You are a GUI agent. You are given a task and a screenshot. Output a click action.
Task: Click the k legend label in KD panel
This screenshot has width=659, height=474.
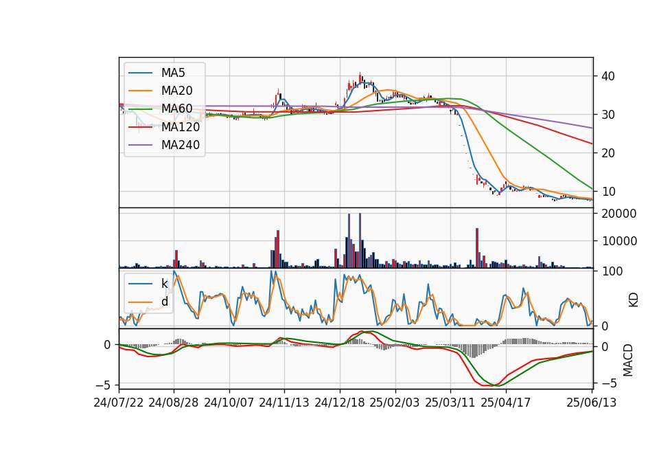pos(164,284)
